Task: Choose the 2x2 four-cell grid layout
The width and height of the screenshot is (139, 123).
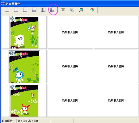Action: [25, 10]
